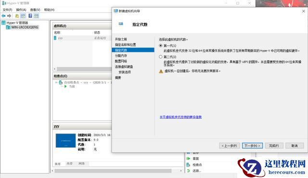Click the 自动检查点 checkpoint icon
The height and width of the screenshot is (178, 308).
point(61,82)
